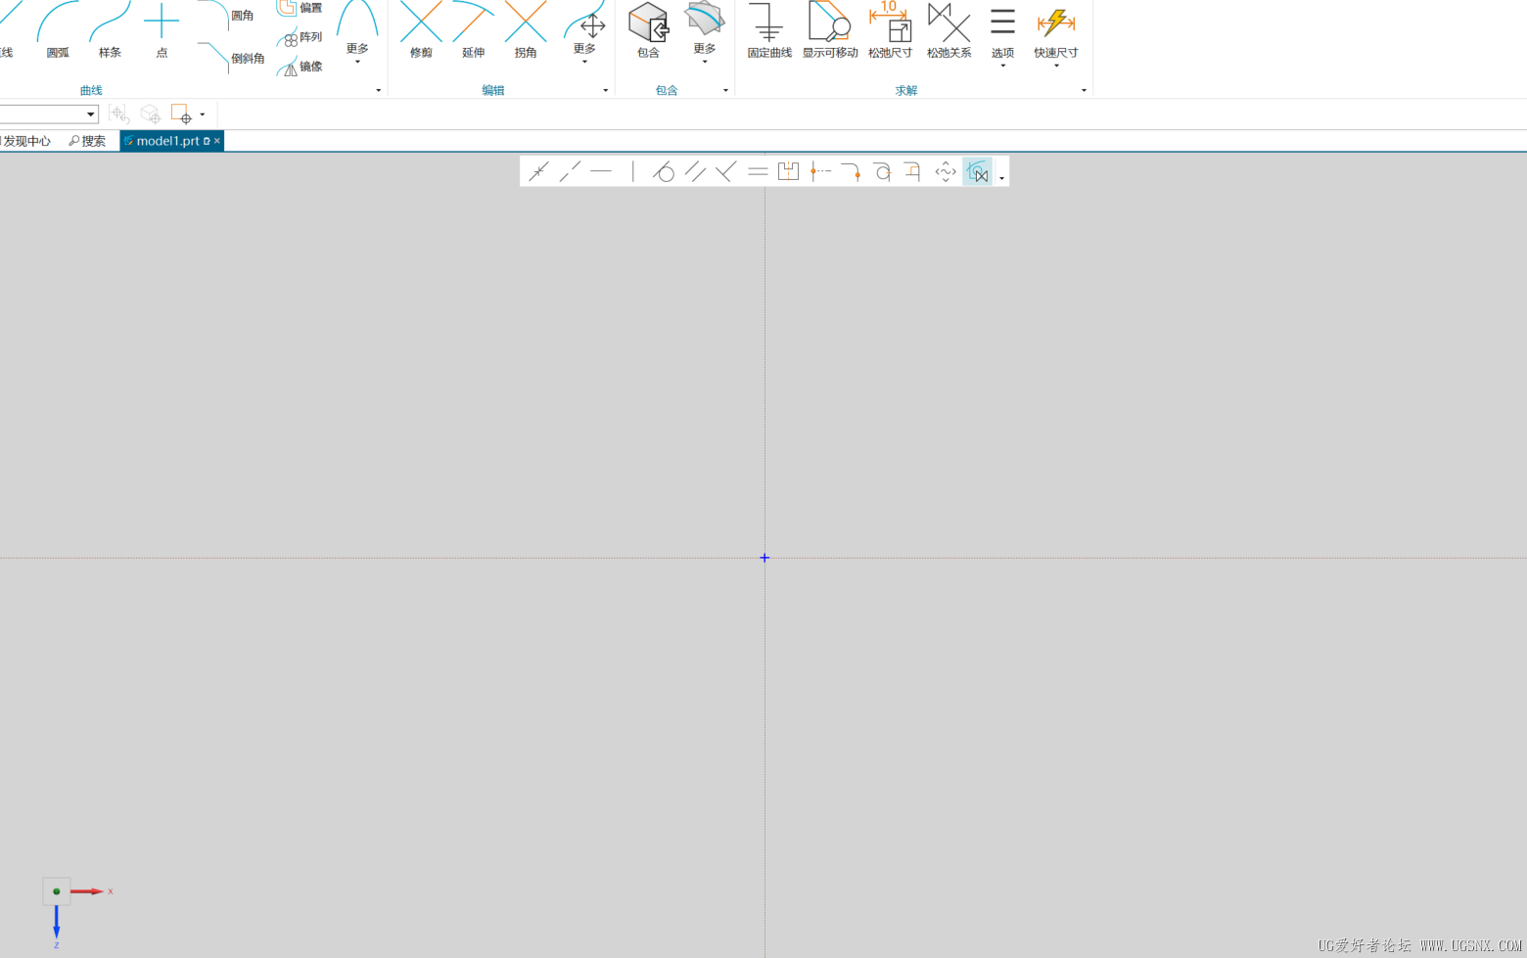Click the blue Z axis of triad
Image resolution: width=1527 pixels, height=958 pixels.
[57, 925]
